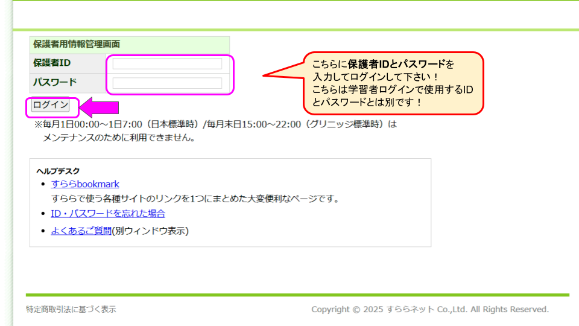Viewport: 579px width, 326px height.
Task: Open the よくあるご質問 link
Action: (81, 231)
